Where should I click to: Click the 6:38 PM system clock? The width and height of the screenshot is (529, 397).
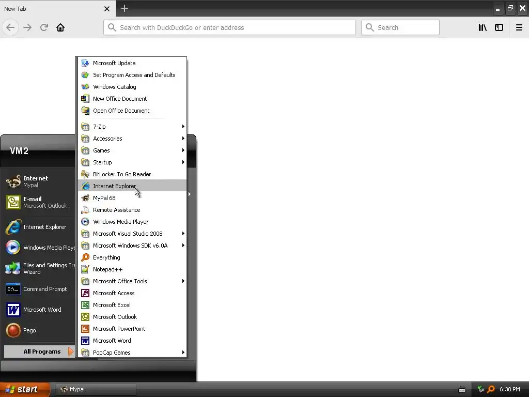509,389
